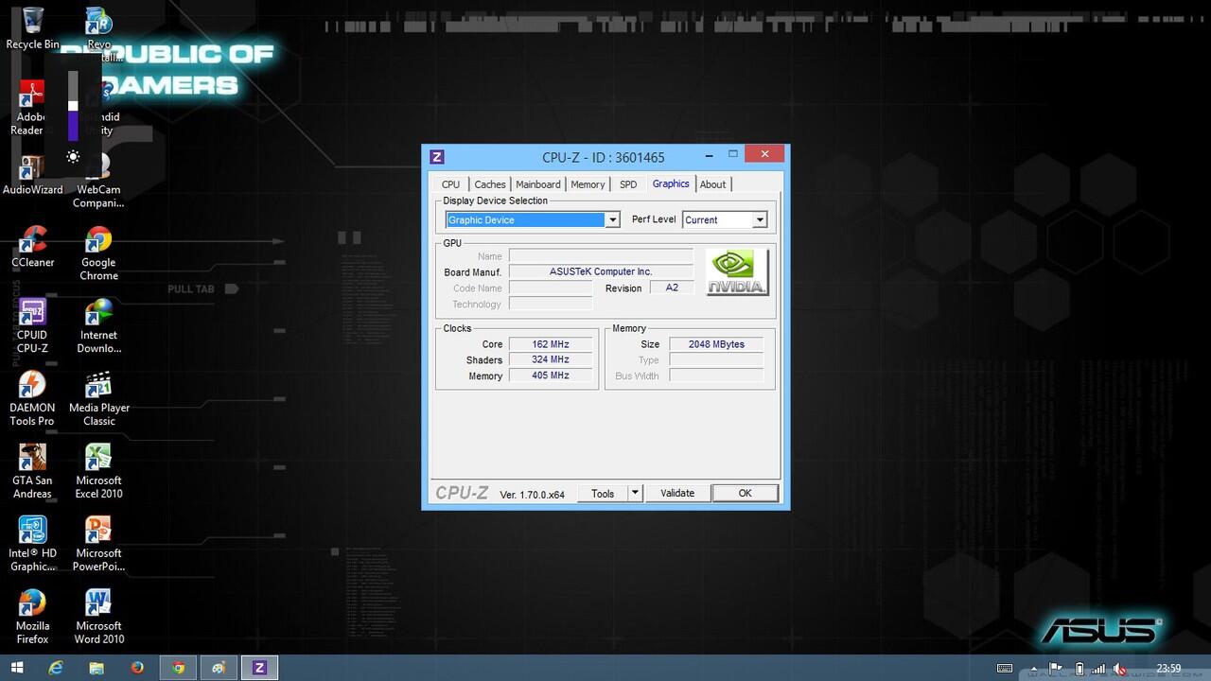1211x681 pixels.
Task: Open File Explorer from the taskbar
Action: click(97, 668)
